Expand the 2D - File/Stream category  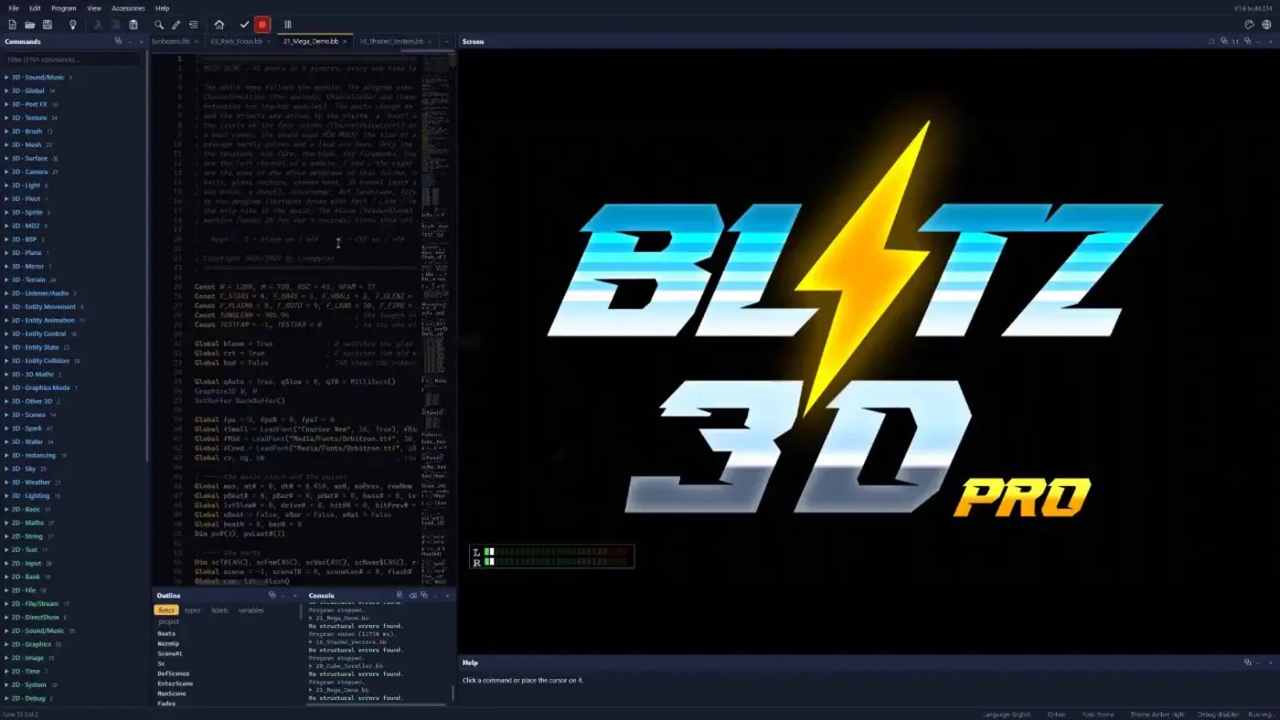pos(35,604)
